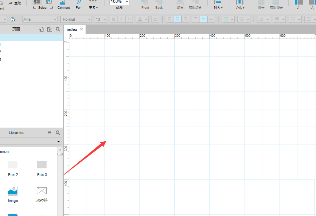Open the Arial font family dropdown
The image size is (316, 216).
point(40,19)
